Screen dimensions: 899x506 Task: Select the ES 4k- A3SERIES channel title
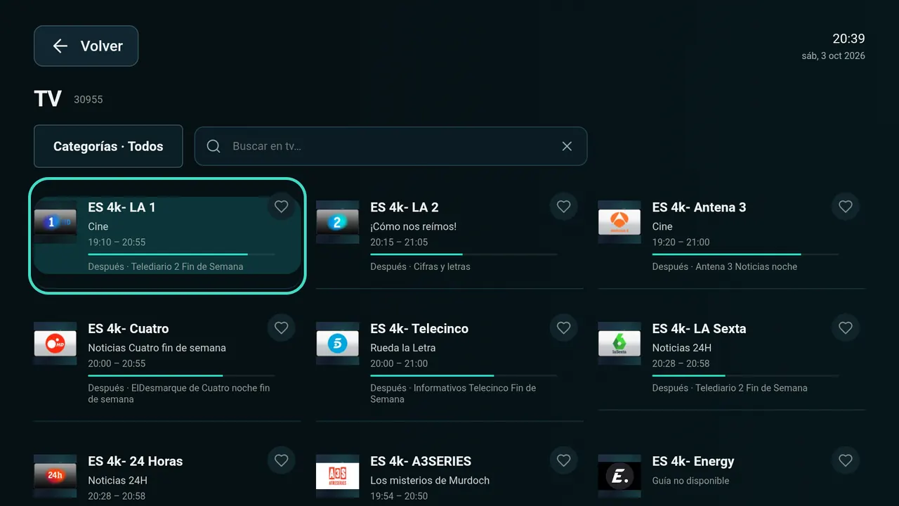tap(421, 461)
